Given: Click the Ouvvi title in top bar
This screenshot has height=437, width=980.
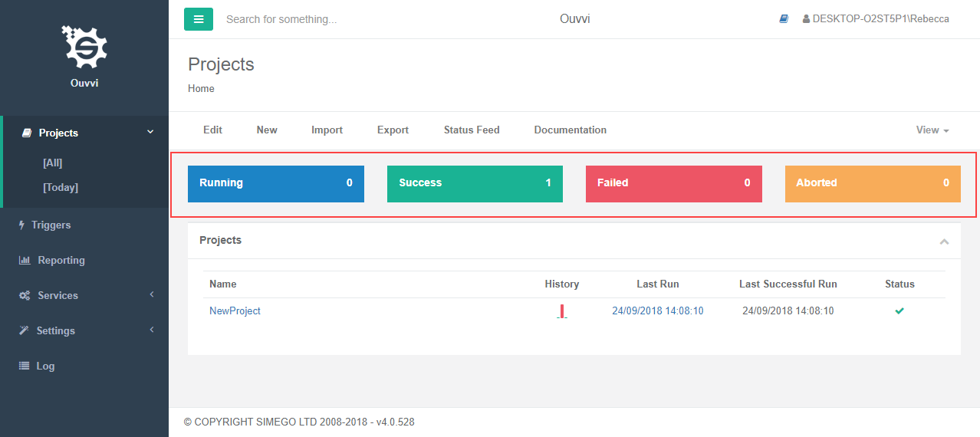Looking at the screenshot, I should [x=575, y=19].
